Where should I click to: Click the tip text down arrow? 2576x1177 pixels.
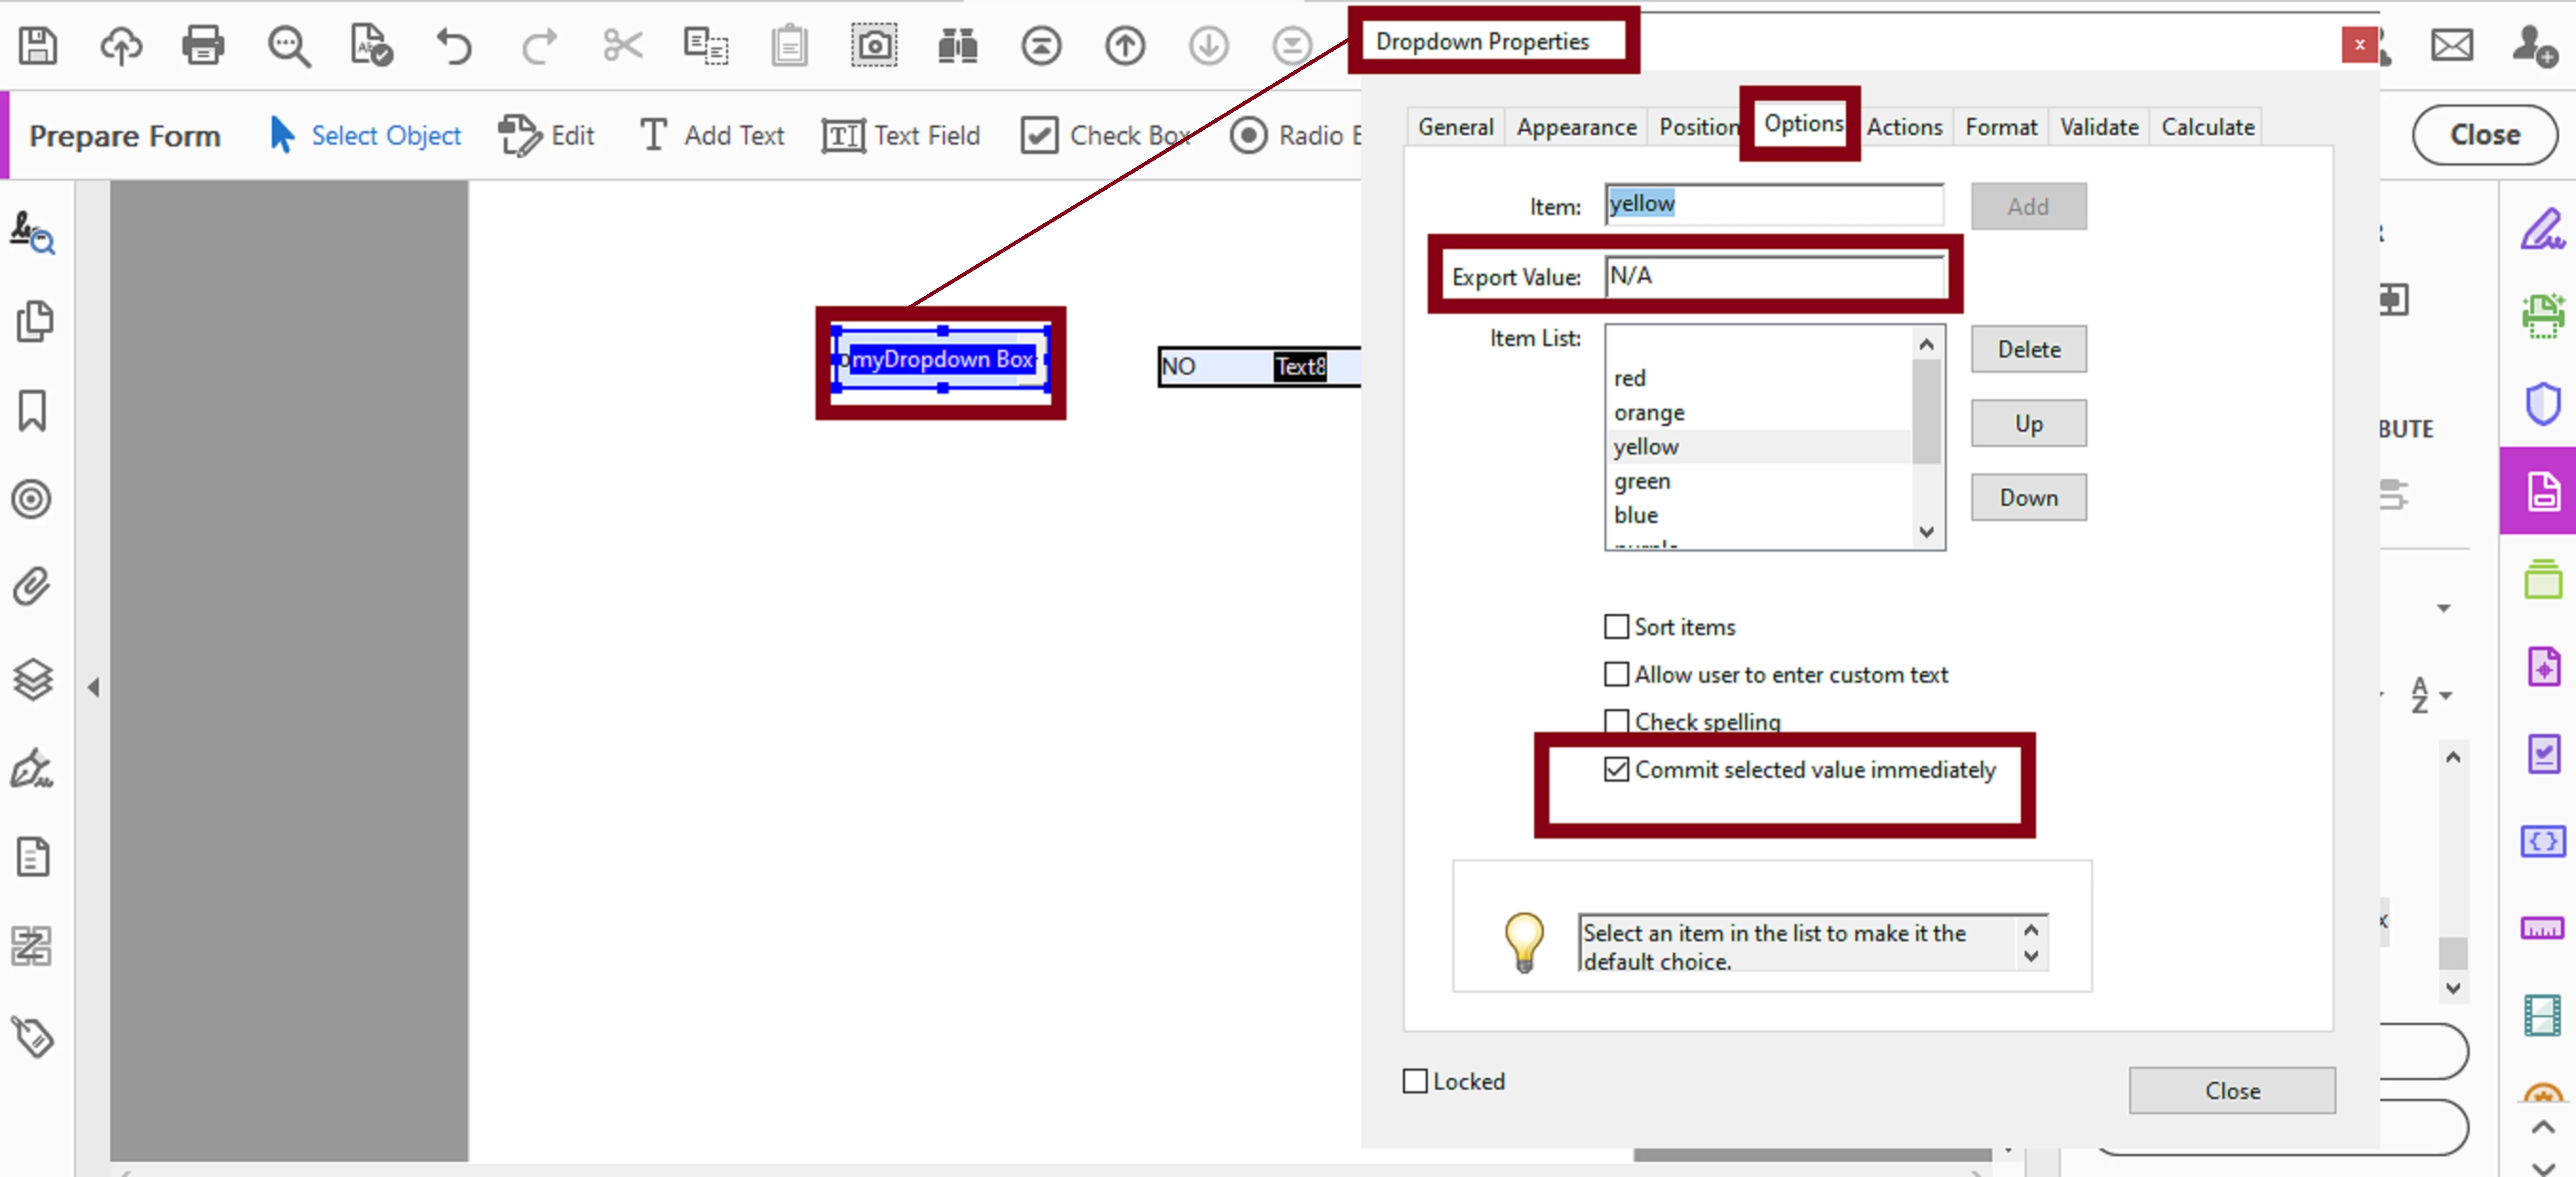coord(2031,956)
